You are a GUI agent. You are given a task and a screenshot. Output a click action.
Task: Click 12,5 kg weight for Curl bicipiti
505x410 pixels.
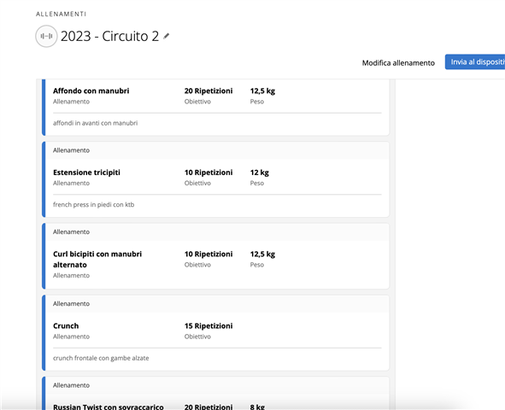click(262, 254)
